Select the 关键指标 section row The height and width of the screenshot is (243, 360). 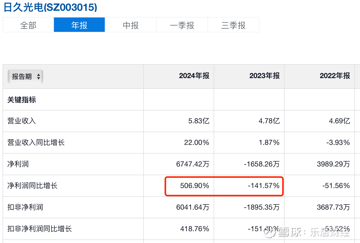(x=22, y=100)
